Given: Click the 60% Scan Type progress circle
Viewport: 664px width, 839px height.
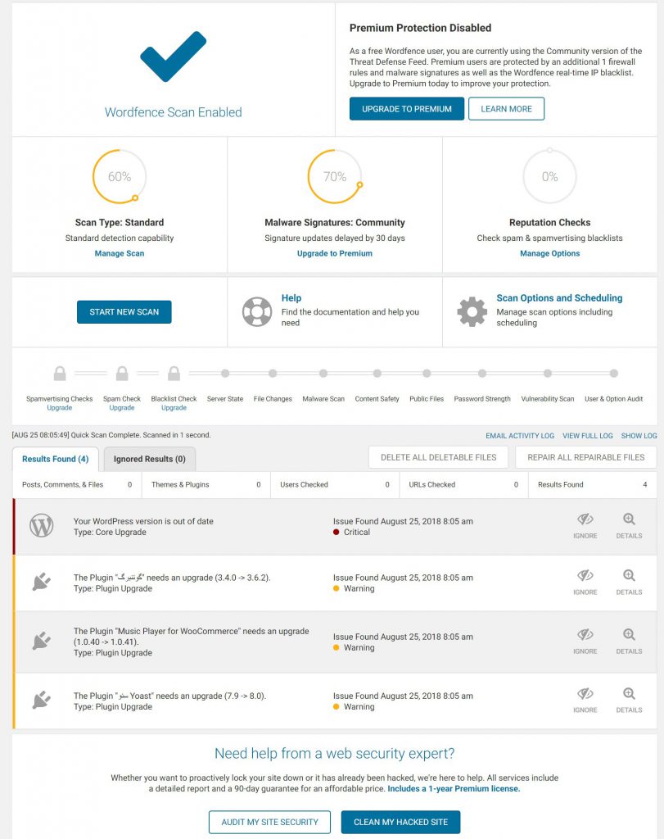Looking at the screenshot, I should click(x=120, y=177).
